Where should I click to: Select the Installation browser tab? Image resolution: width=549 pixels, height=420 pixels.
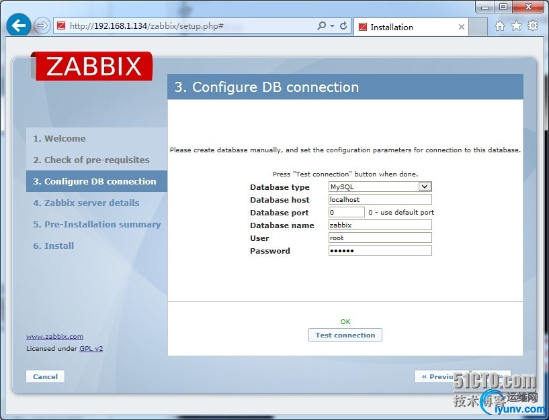[411, 27]
